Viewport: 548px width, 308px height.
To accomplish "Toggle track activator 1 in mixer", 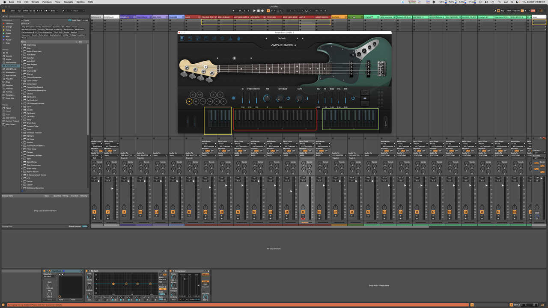I will [94, 212].
